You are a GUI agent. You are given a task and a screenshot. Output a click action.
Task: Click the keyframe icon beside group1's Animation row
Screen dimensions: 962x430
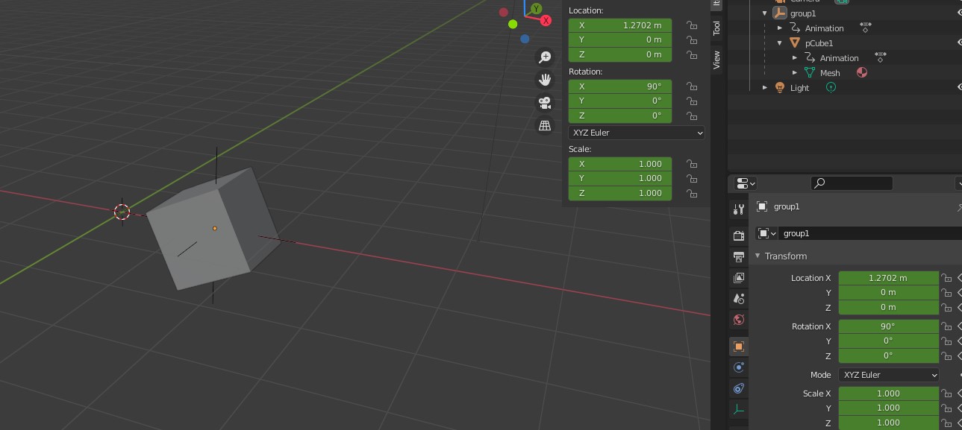(x=866, y=27)
